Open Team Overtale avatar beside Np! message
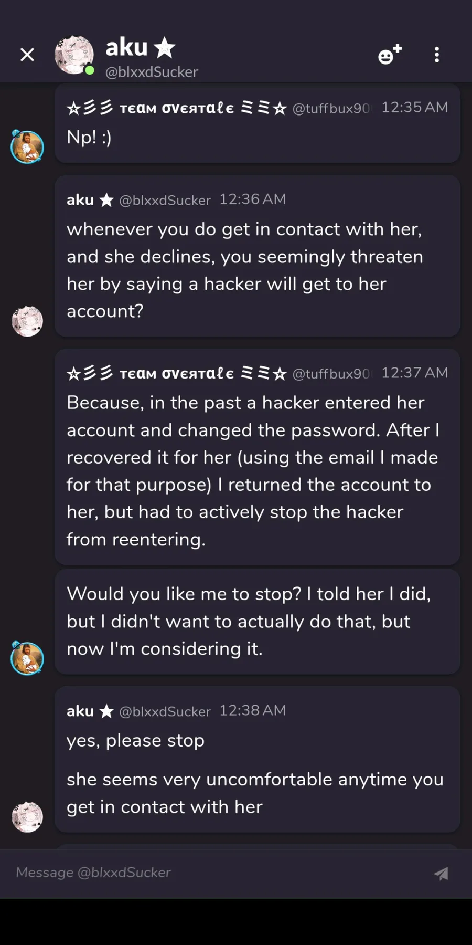 [27, 146]
